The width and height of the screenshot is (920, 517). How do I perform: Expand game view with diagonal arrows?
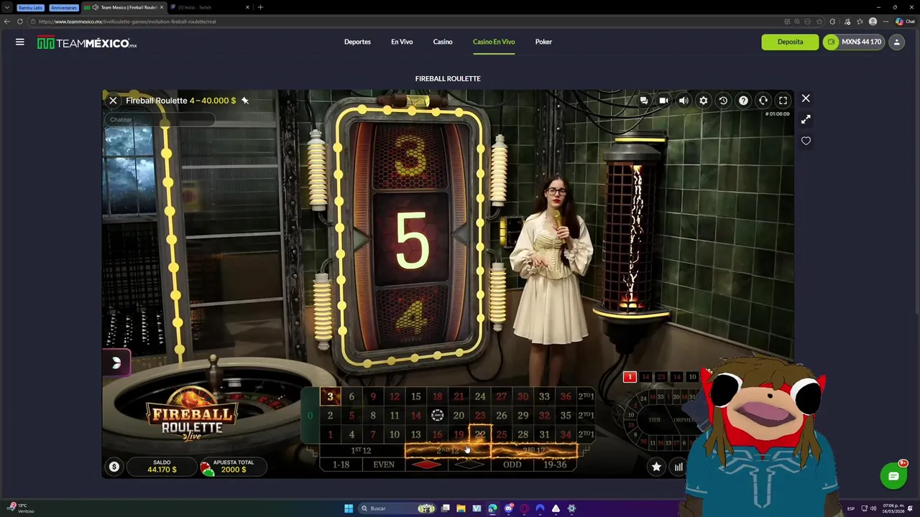pyautogui.click(x=806, y=120)
